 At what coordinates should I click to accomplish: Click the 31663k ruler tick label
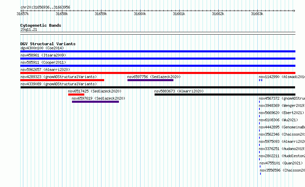pyautogui.click(x=257, y=14)
